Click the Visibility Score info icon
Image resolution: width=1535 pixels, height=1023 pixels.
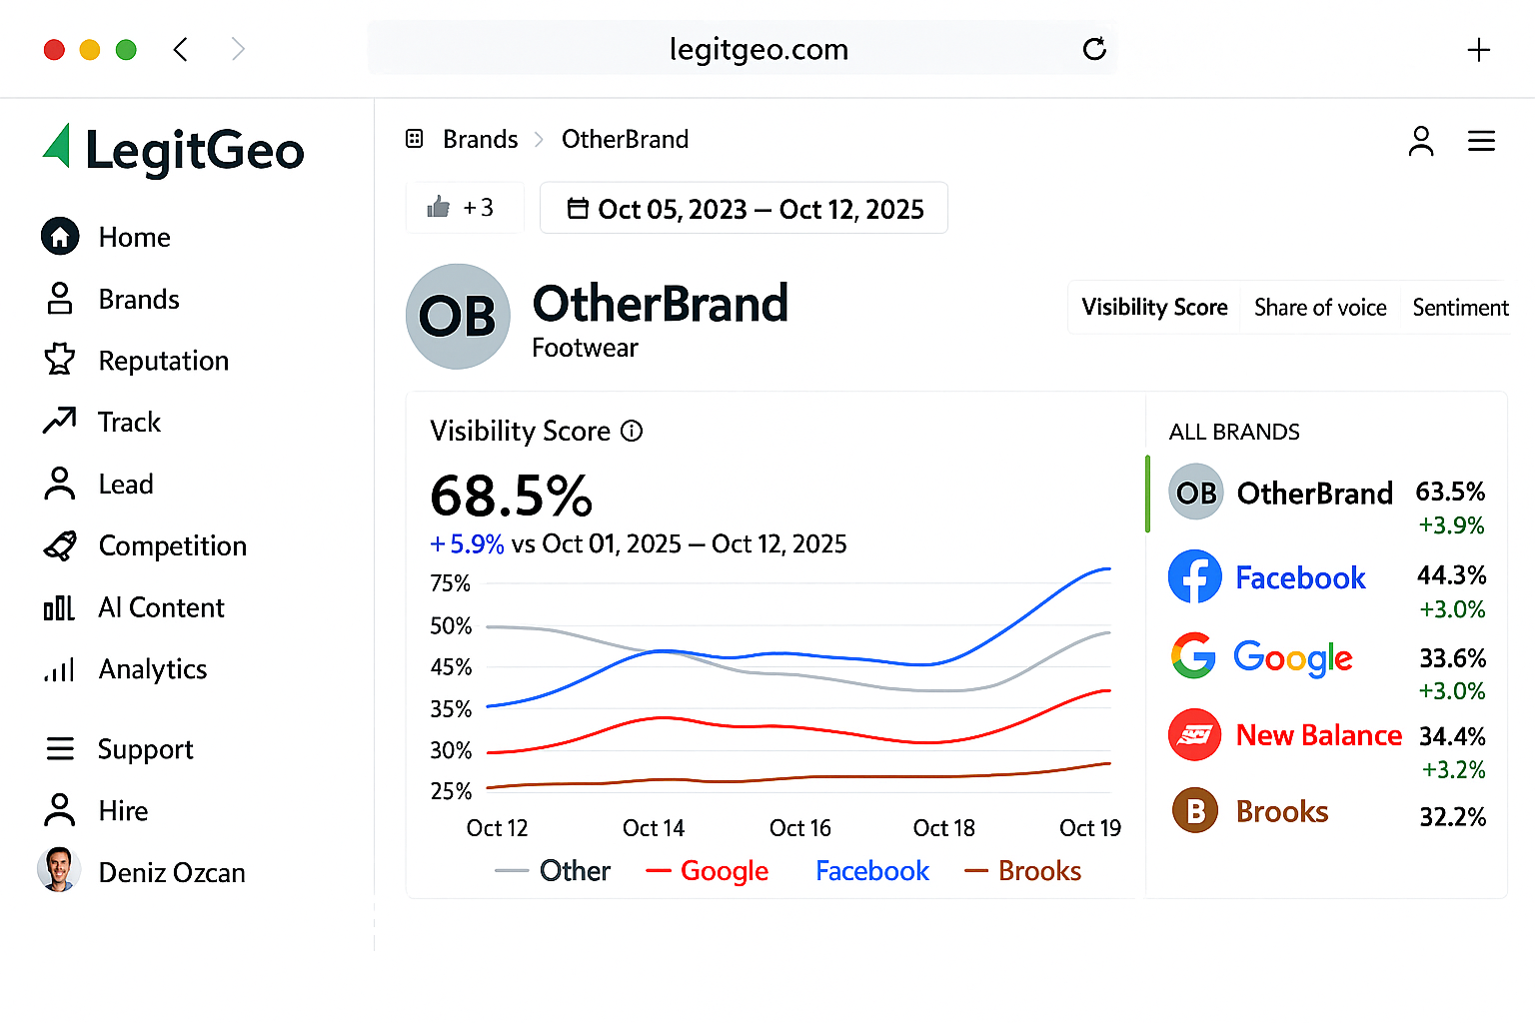[632, 432]
